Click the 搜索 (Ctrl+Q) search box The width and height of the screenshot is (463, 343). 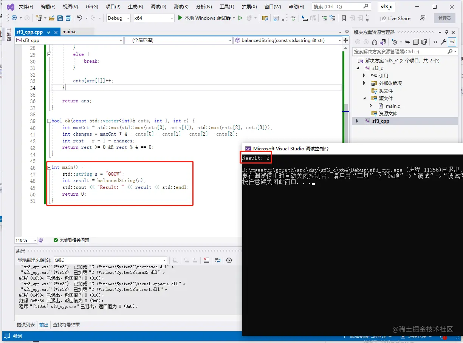point(341,6)
